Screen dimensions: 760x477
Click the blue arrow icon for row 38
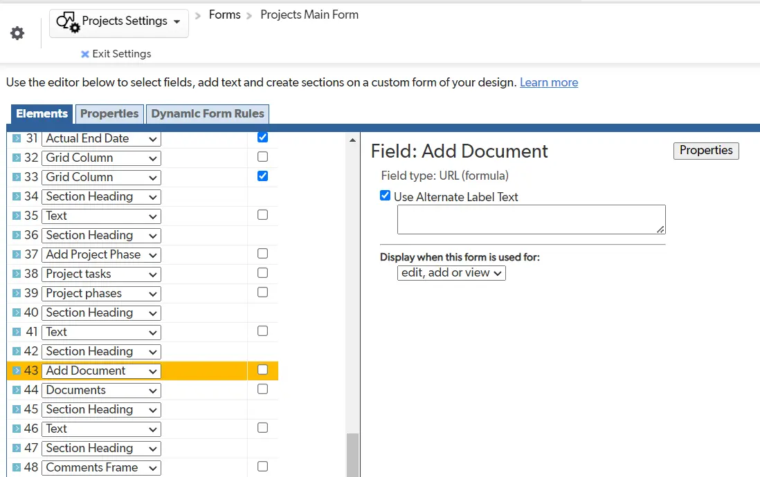(x=17, y=274)
